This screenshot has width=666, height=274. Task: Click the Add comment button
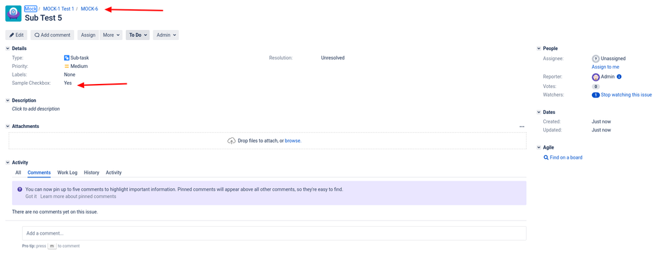pos(52,35)
